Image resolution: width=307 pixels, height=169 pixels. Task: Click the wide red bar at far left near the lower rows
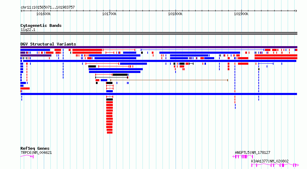click(25, 88)
